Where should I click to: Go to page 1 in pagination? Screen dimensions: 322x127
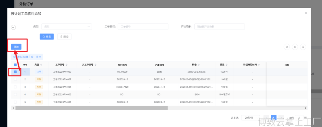point(273,118)
